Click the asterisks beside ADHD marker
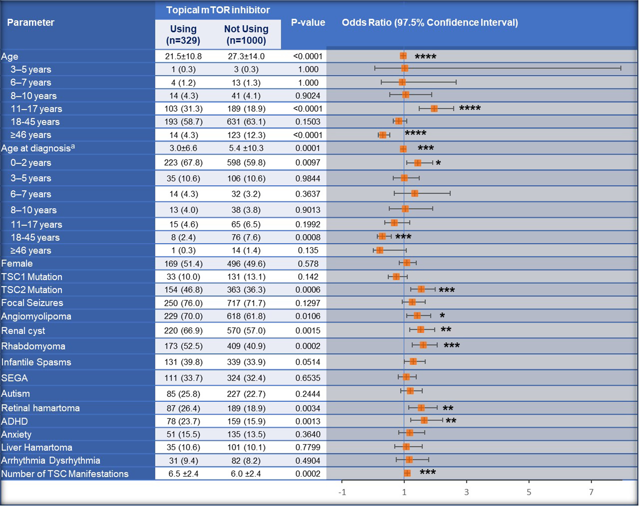 click(x=451, y=421)
